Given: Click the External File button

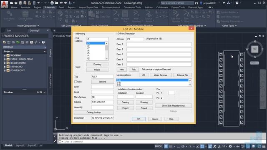Looking at the screenshot, I should point(182,75).
